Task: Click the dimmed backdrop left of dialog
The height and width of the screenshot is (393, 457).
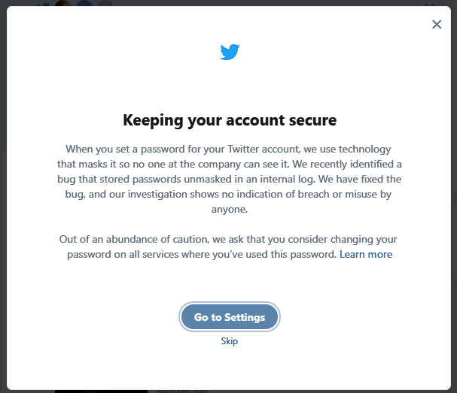Action: [x=3, y=196]
